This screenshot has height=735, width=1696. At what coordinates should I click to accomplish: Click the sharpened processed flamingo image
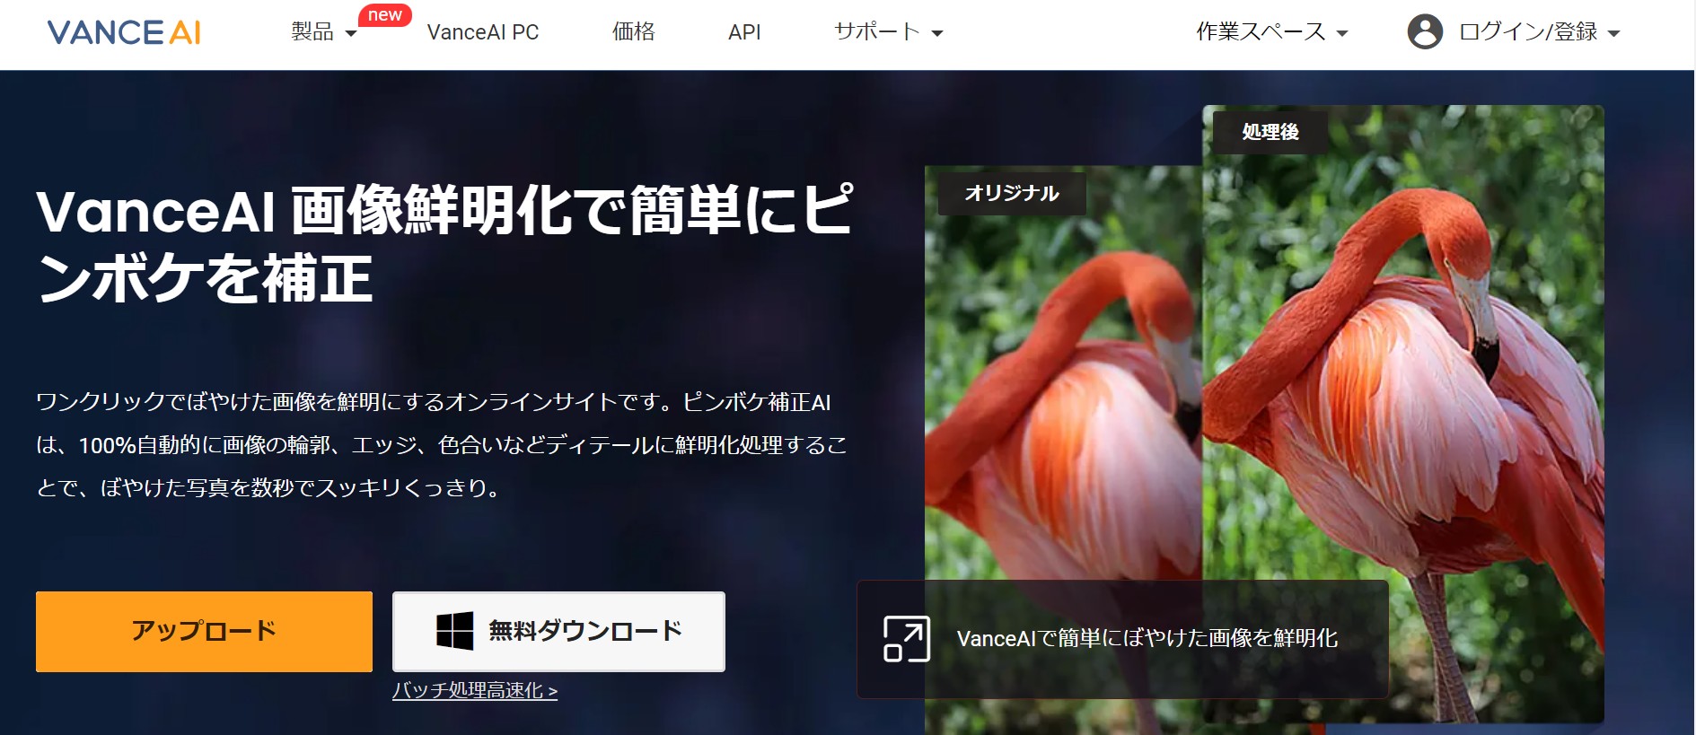[1402, 377]
